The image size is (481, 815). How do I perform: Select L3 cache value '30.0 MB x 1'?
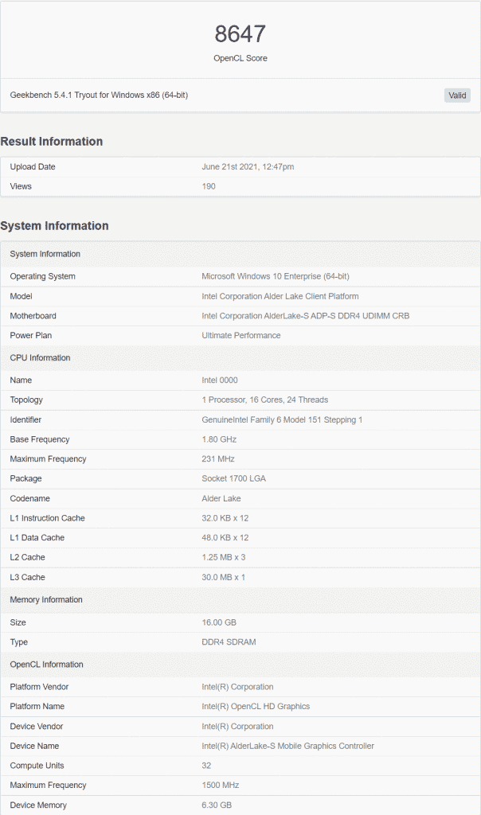[x=224, y=578]
